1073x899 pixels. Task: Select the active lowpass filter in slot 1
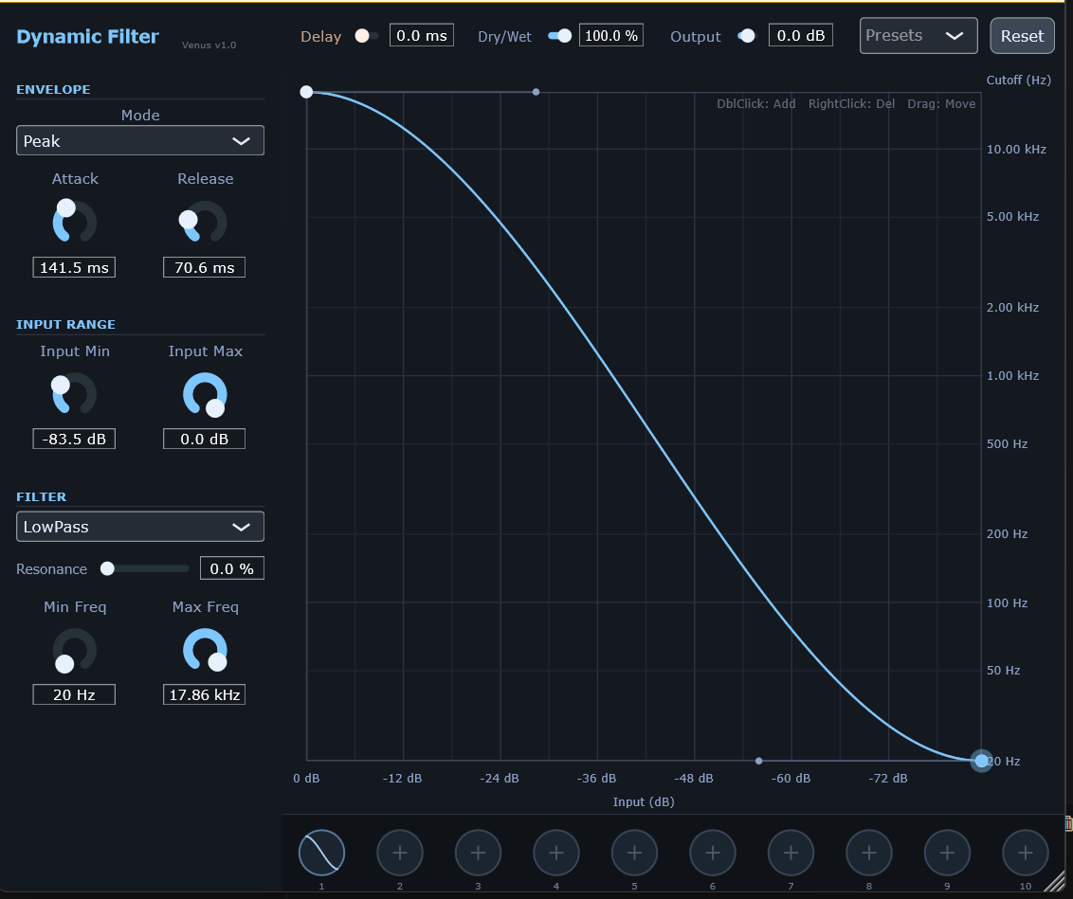pos(321,853)
